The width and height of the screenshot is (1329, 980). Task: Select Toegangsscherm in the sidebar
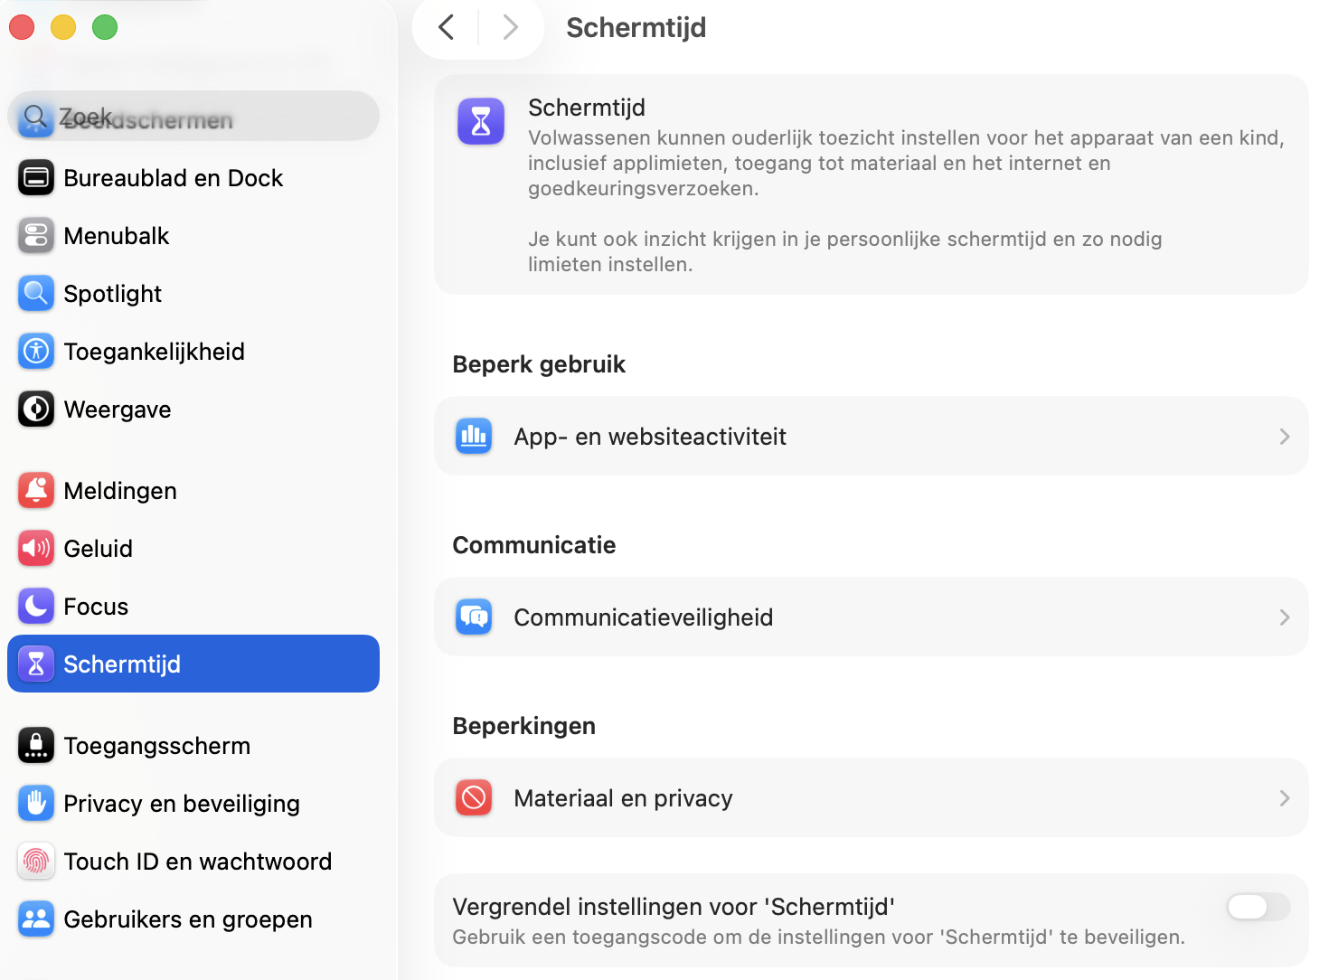click(156, 745)
